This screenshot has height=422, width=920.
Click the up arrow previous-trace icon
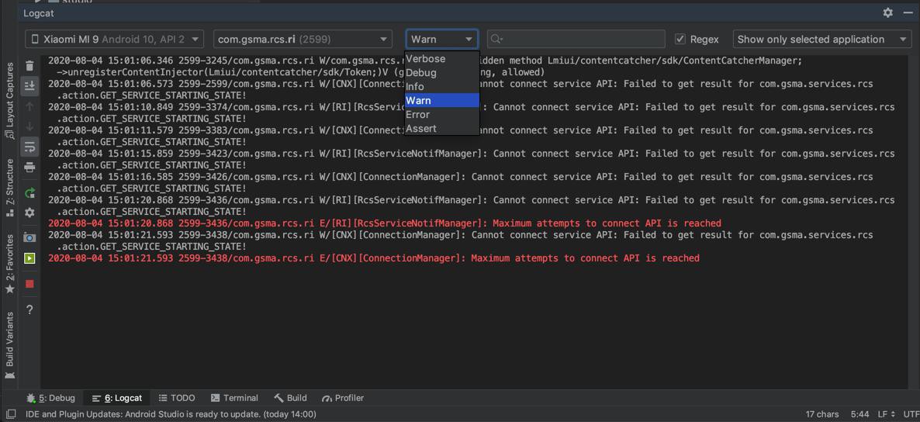click(29, 107)
